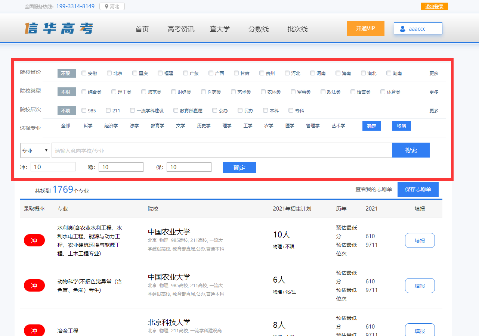This screenshot has height=336, width=479.
Task: Tick the 医药类 checkbox
Action: (x=204, y=92)
